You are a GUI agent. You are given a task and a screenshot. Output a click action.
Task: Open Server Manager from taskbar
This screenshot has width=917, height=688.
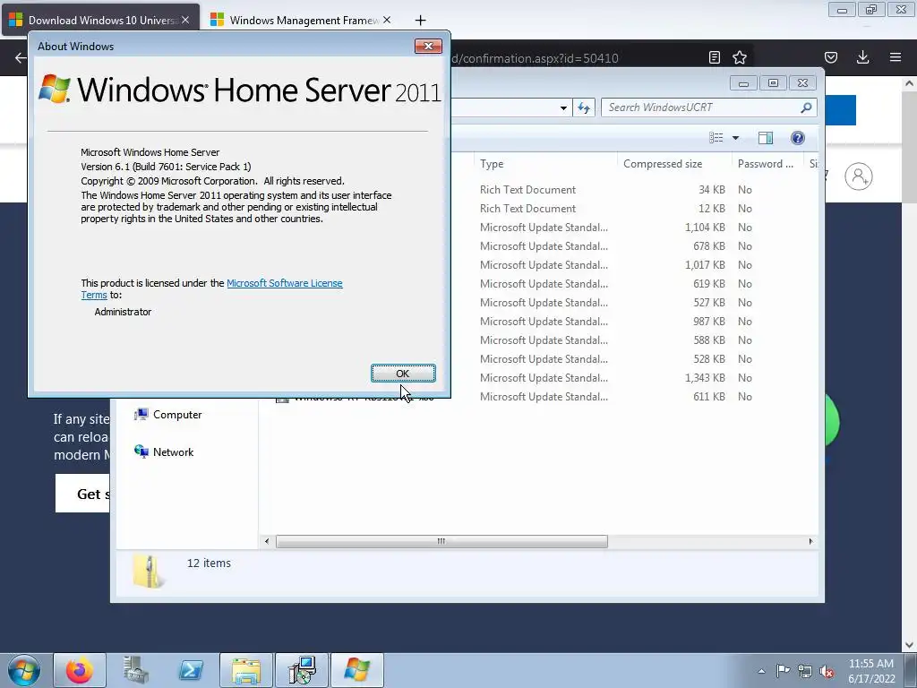[x=135, y=670]
